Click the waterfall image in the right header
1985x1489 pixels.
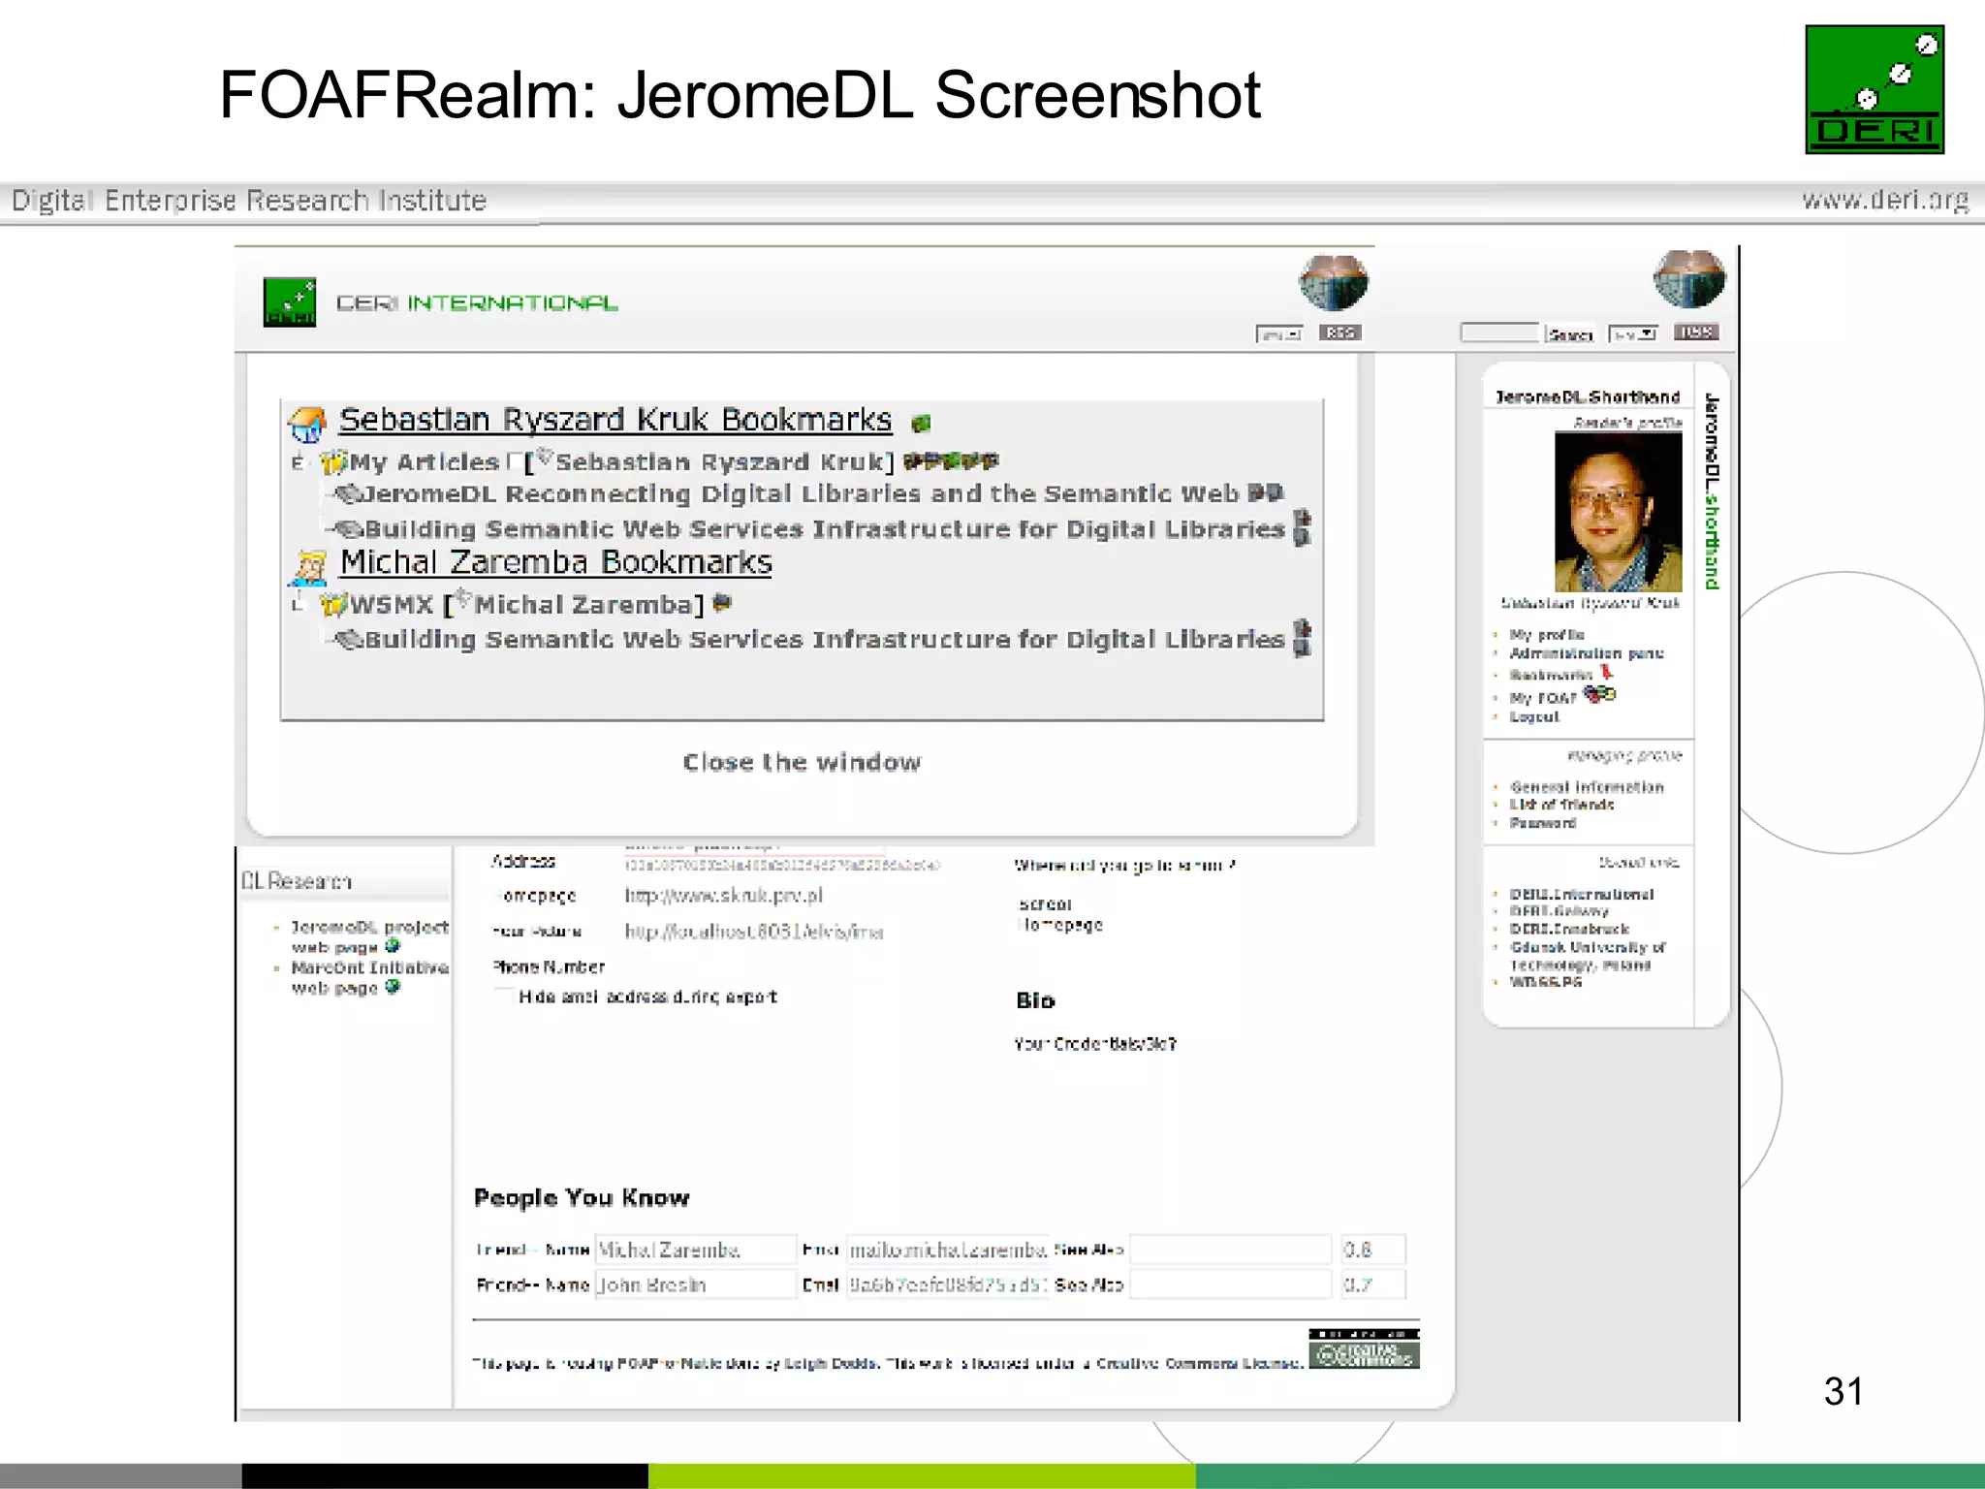tap(1689, 279)
